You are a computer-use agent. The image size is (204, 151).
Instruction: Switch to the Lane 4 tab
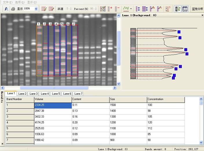click(45, 94)
